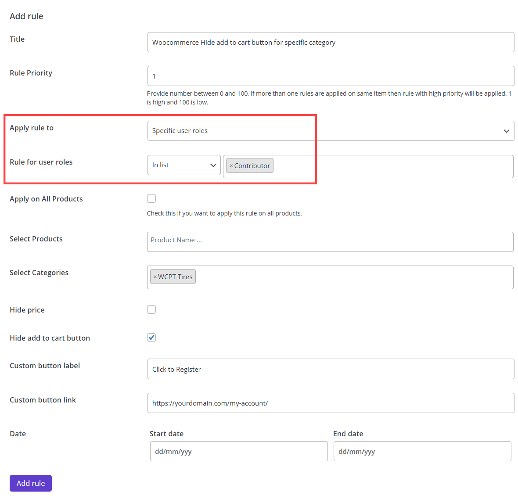Click the Apply on All Products label
The width and height of the screenshot is (518, 503).
click(x=46, y=199)
